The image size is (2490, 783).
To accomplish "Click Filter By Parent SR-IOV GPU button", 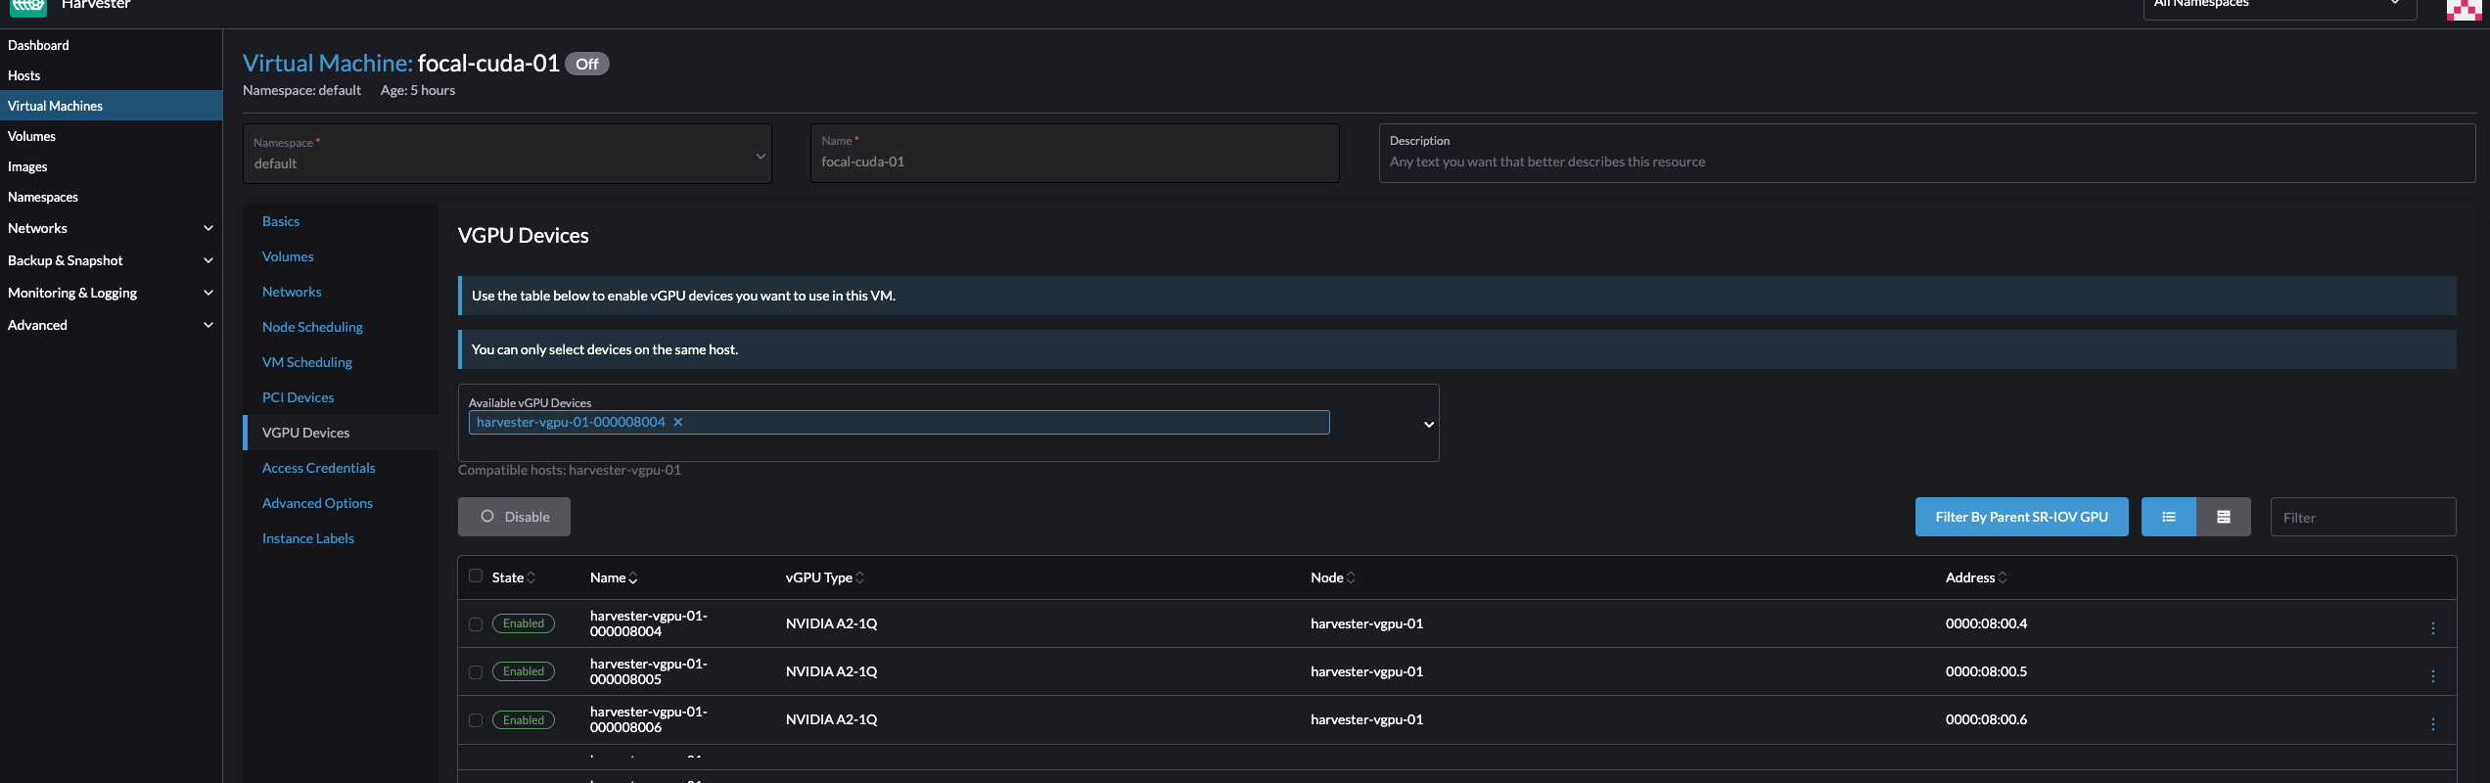I will click(x=2021, y=517).
